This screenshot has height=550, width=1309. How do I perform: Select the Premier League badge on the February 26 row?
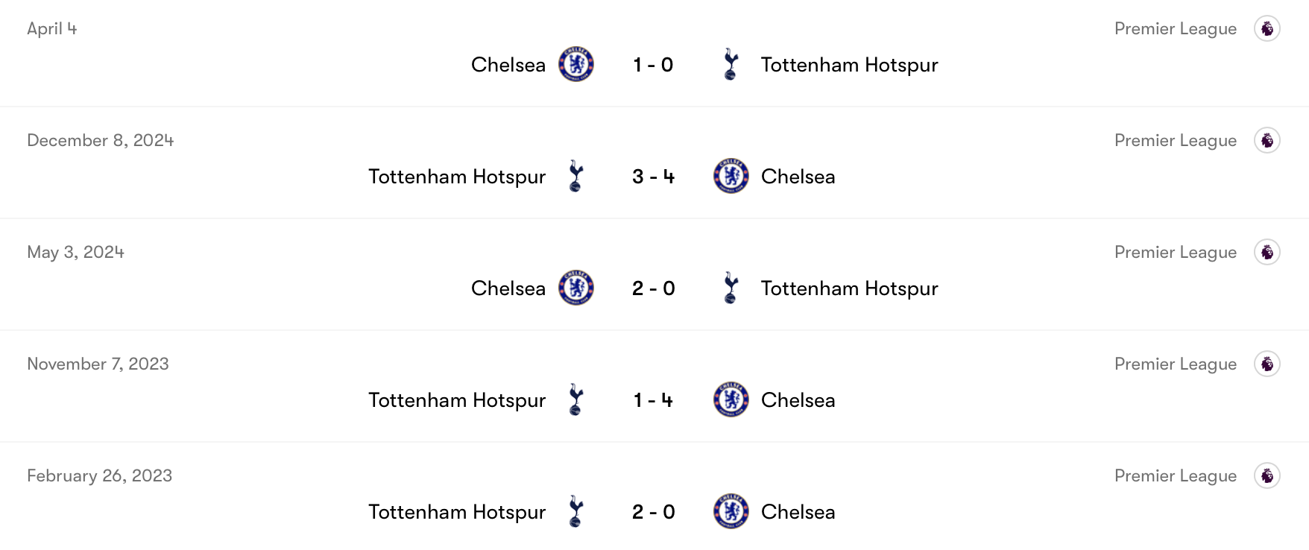coord(1267,475)
